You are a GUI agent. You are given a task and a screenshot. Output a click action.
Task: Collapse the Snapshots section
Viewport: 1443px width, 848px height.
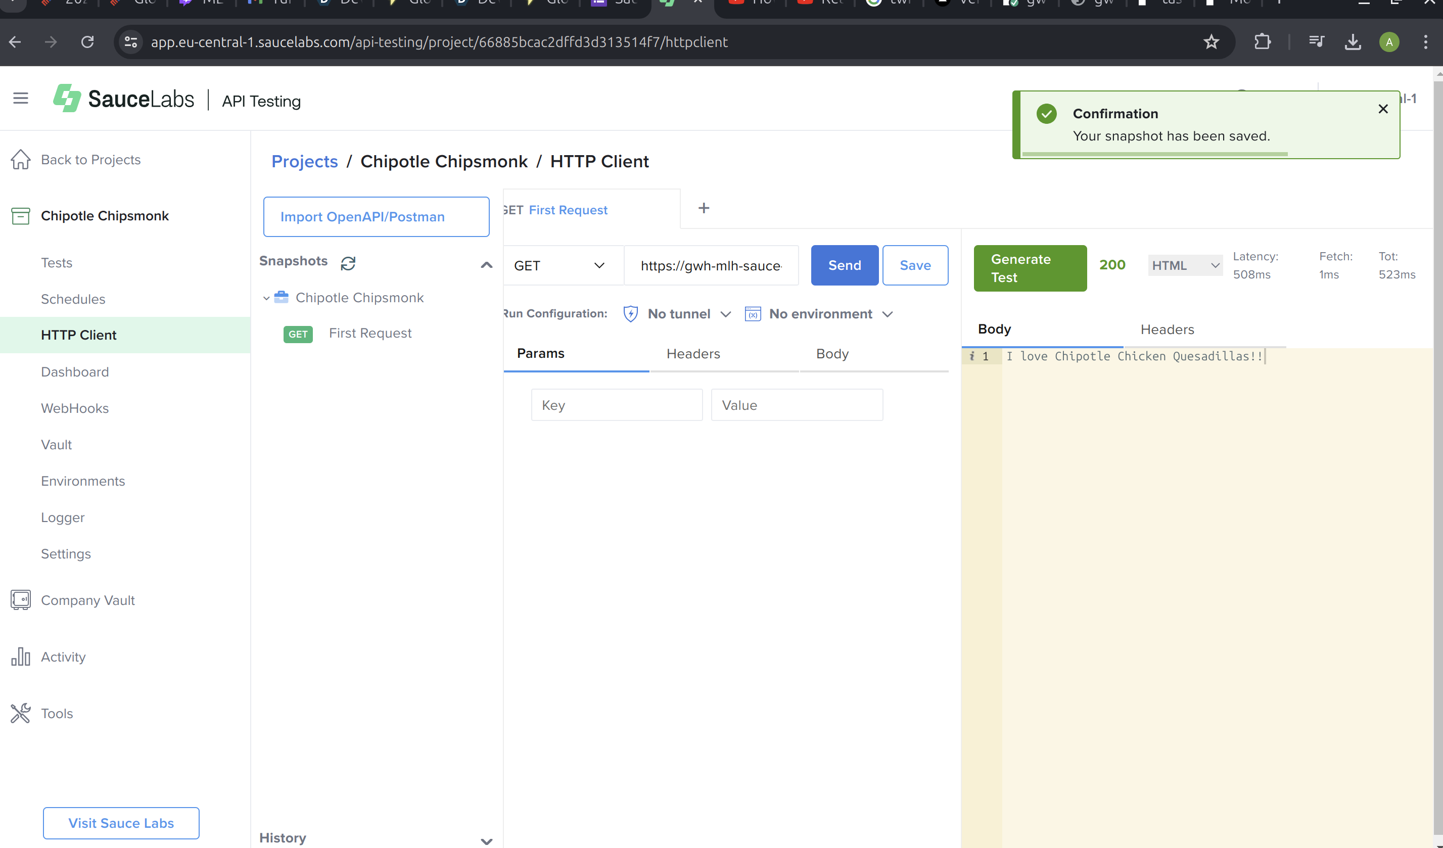[x=486, y=264]
